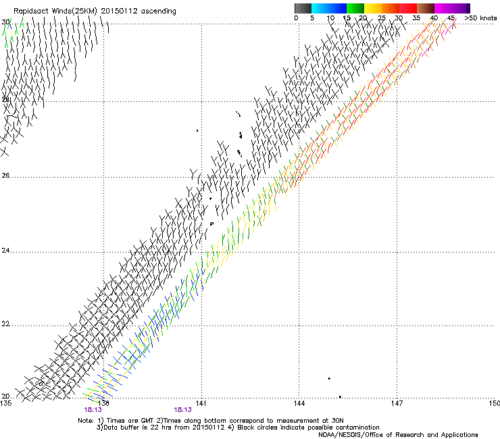The image size is (500, 439).
Task: Click the magenta-purple 40-50 knots legend segment
Action: point(452,8)
